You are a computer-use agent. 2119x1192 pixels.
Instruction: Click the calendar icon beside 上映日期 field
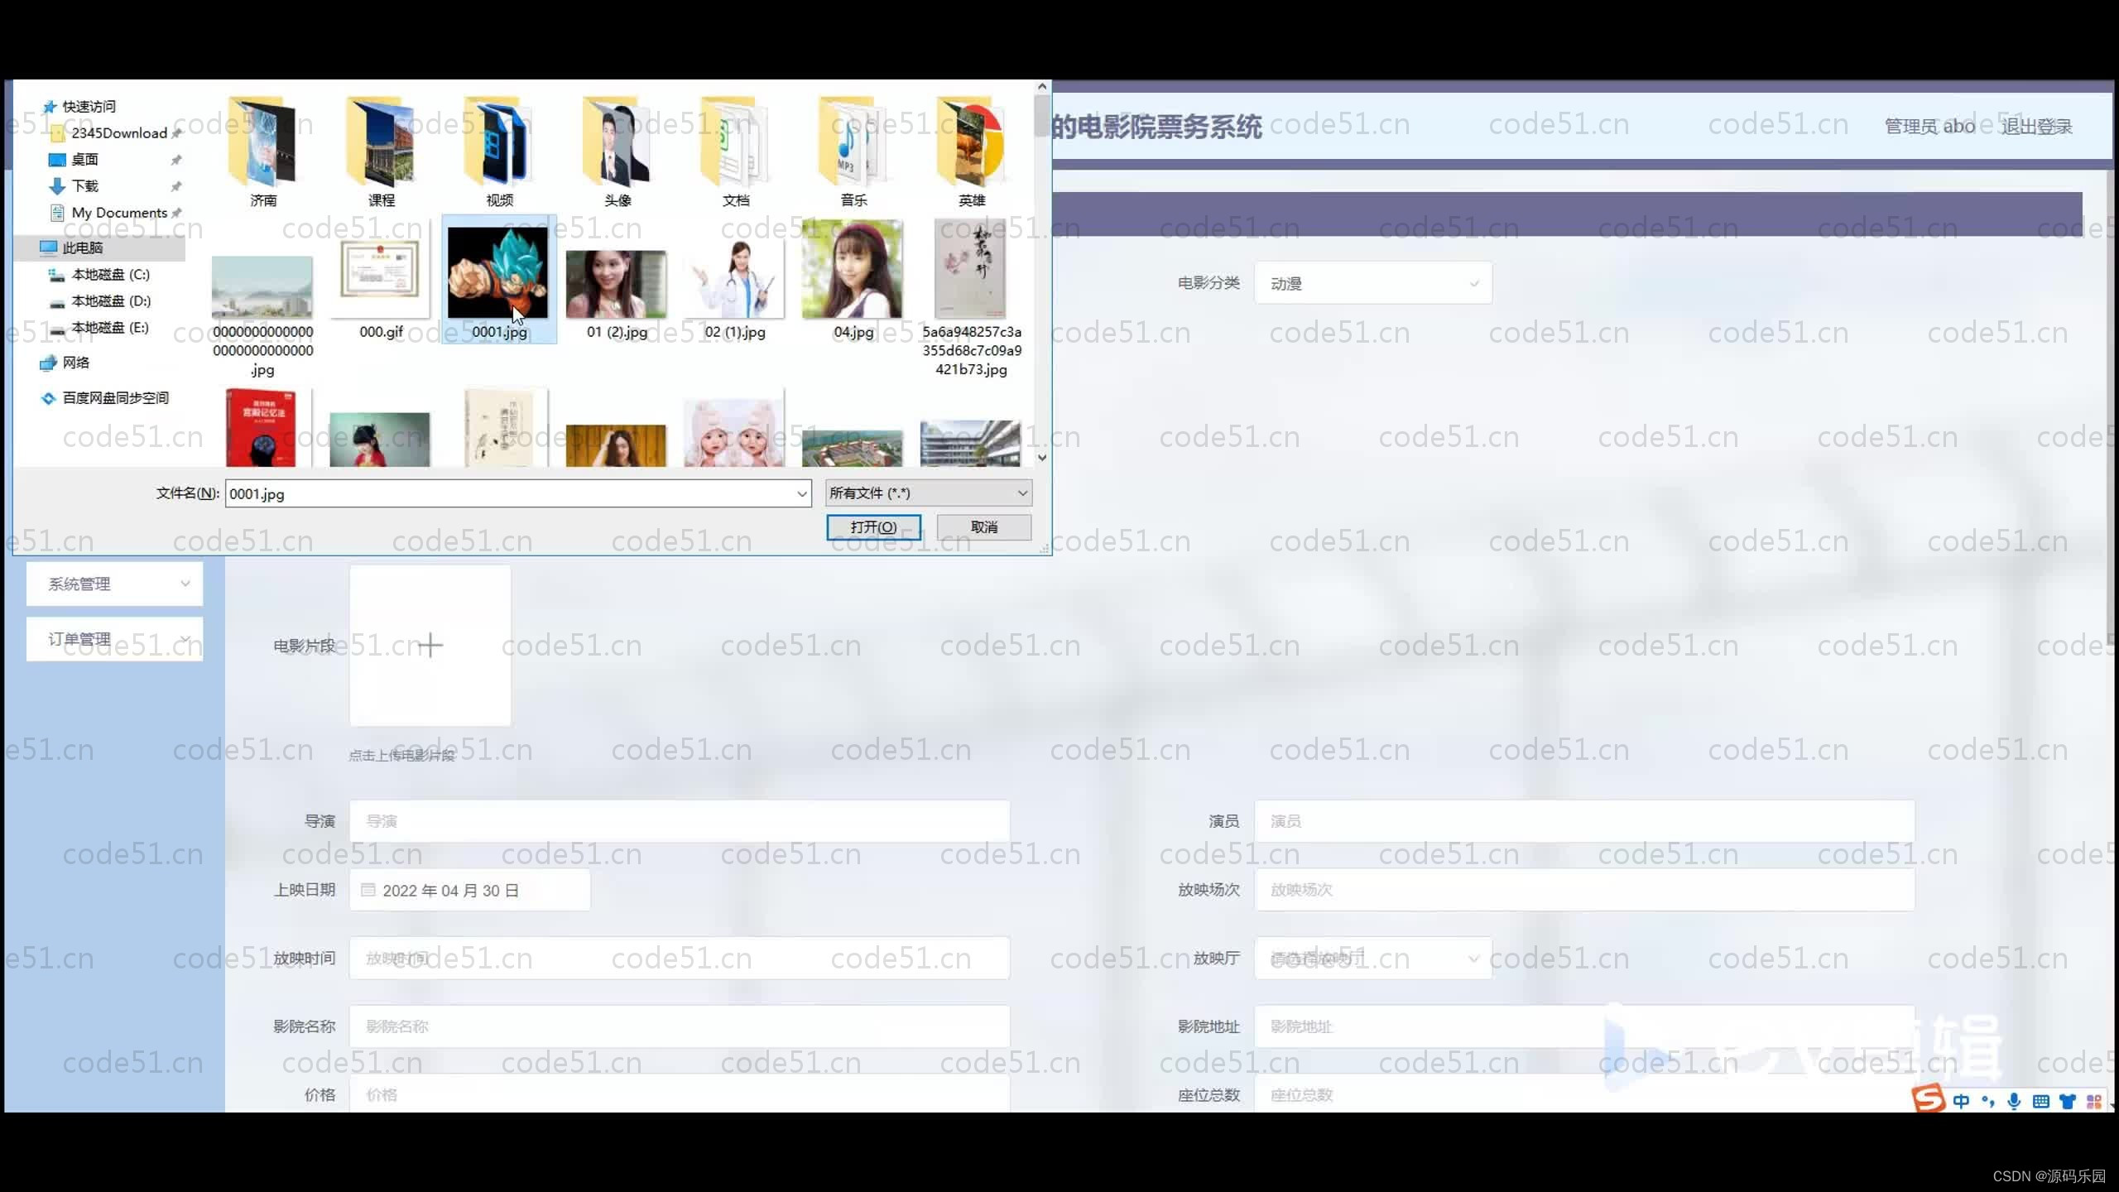pyautogui.click(x=368, y=889)
